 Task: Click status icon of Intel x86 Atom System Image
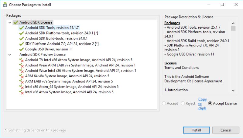pyautogui.click(x=21, y=92)
